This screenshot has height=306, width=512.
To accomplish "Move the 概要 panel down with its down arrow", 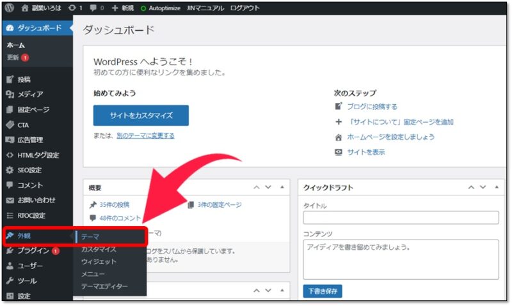I will (268, 187).
